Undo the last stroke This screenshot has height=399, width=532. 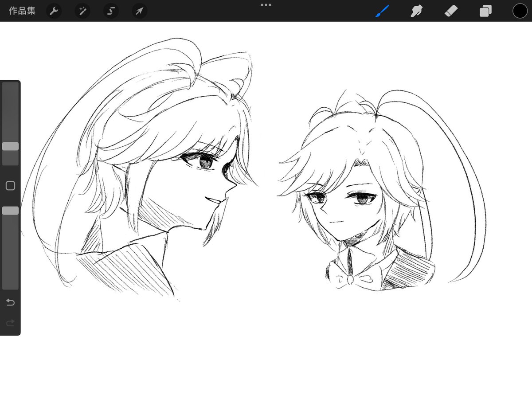click(x=10, y=302)
